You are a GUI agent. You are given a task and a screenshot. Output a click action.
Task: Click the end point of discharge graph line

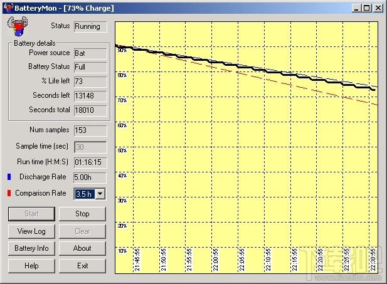tap(374, 90)
